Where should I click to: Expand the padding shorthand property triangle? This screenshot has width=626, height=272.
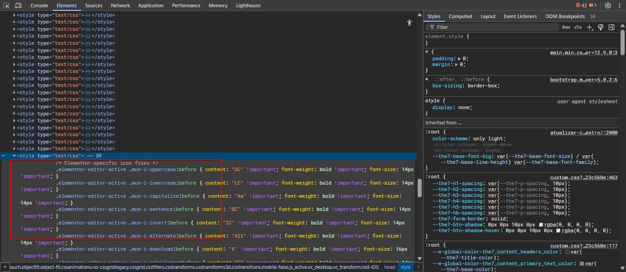point(459,59)
